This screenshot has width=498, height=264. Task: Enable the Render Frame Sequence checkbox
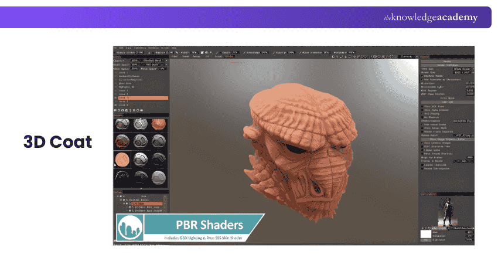click(x=422, y=131)
